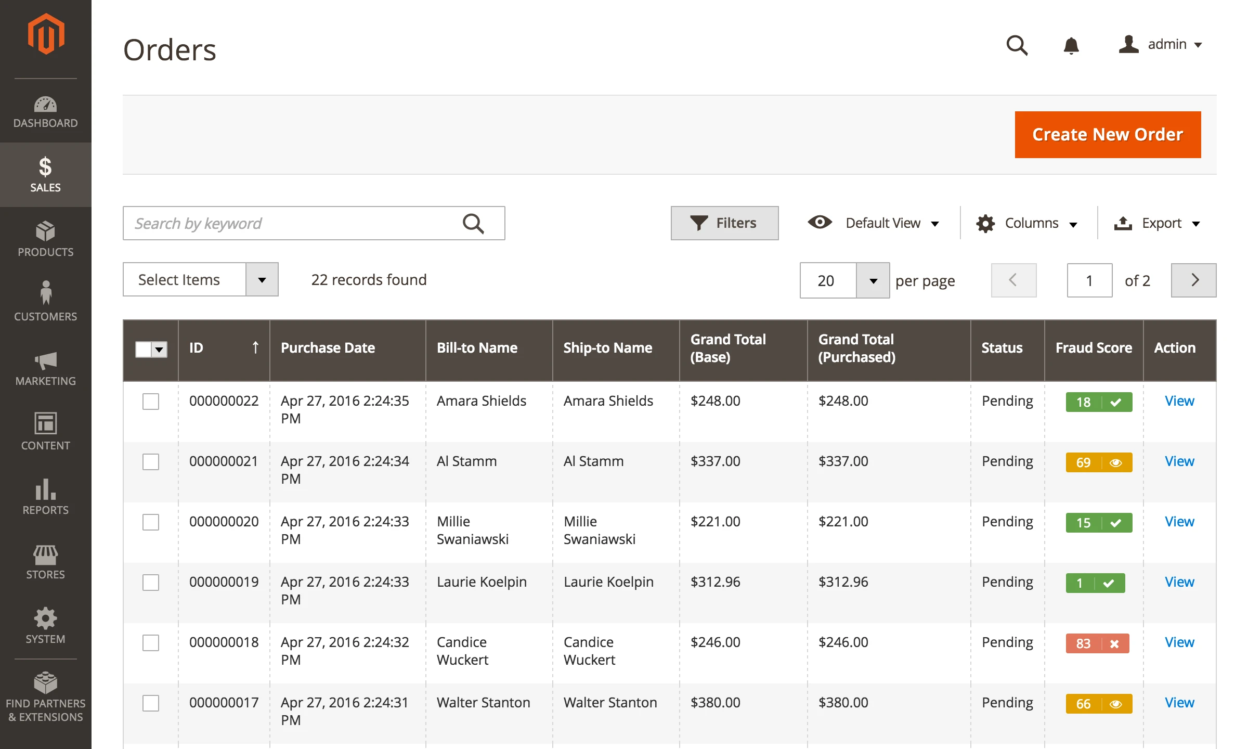Check the row for order 000000018
The image size is (1248, 749).
(x=151, y=643)
